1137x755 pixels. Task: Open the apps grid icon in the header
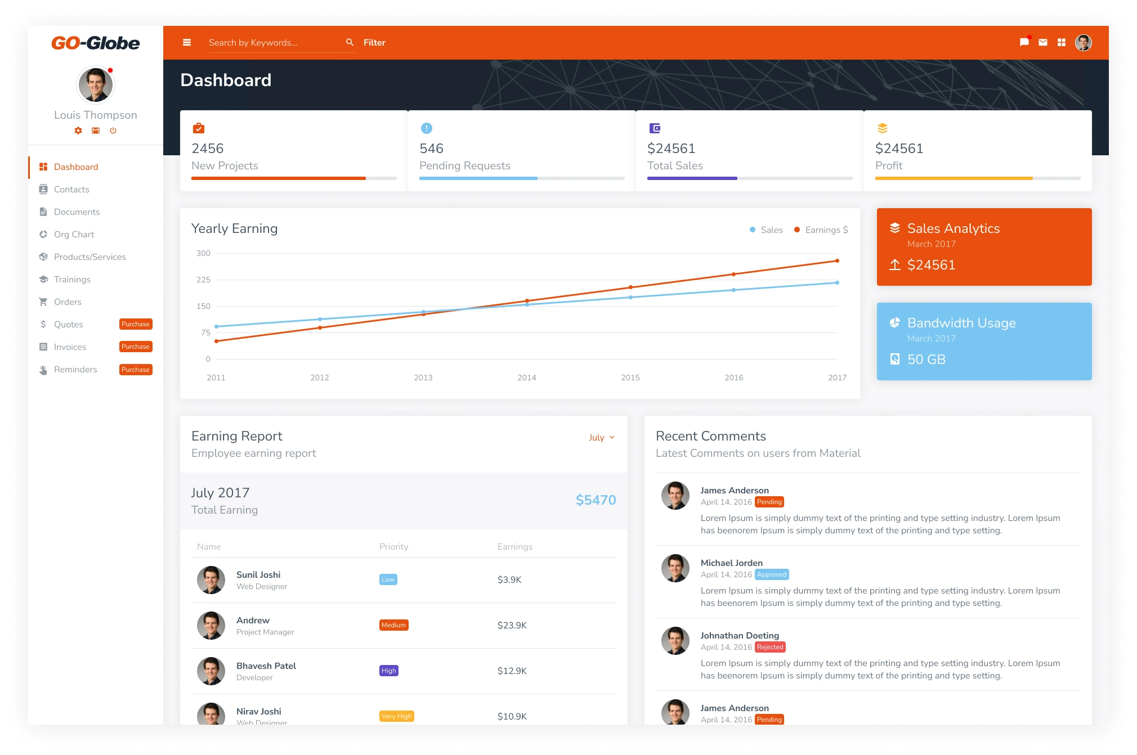[x=1062, y=43]
